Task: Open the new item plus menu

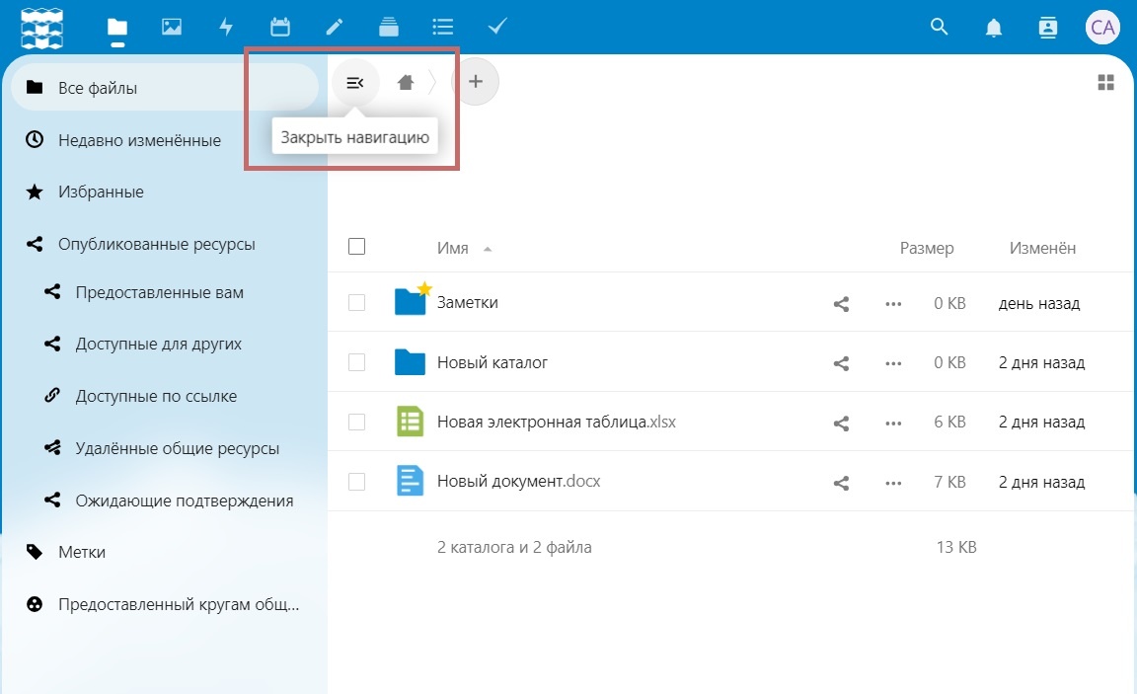Action: tap(476, 81)
